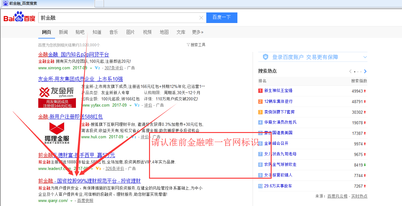Click the 百度一下 search button

point(222,18)
